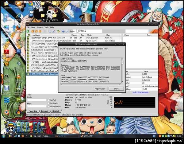This screenshot has height=144, width=184.
Task: Sort server list by Ping column header
Action: point(82,35)
